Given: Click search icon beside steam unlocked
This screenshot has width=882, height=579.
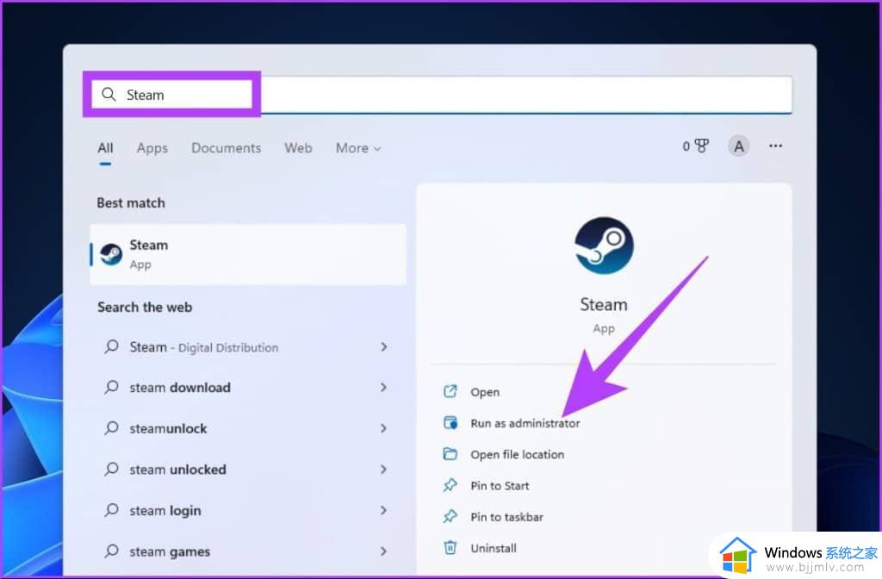Looking at the screenshot, I should click(111, 470).
